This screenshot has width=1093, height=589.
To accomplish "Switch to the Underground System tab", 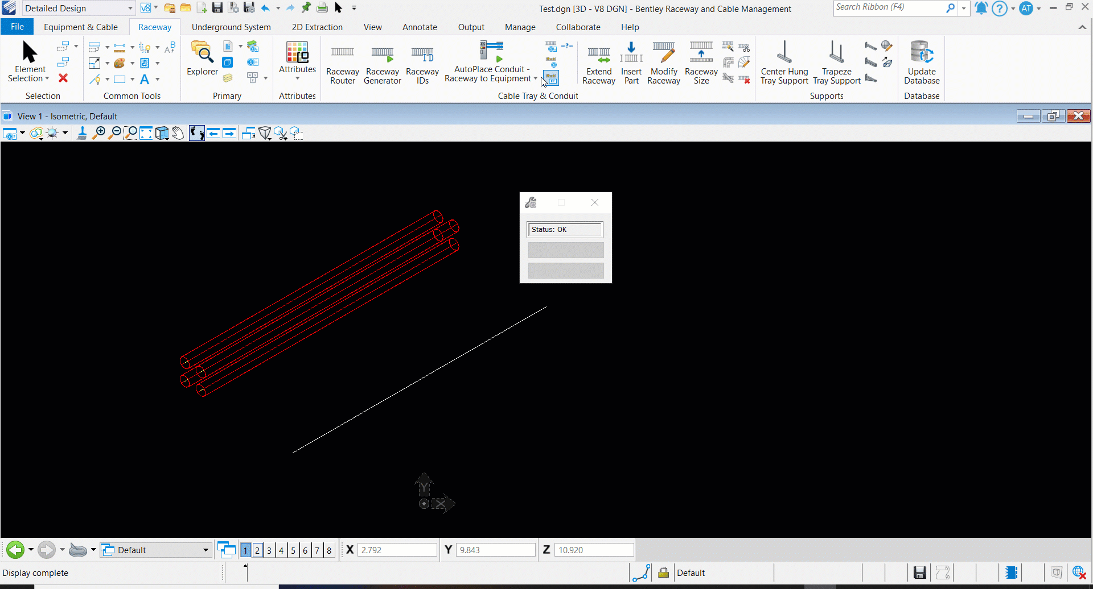I will 231,27.
